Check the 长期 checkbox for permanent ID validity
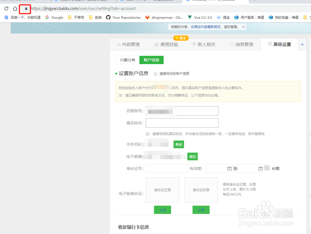The image size is (311, 234). tap(267, 168)
